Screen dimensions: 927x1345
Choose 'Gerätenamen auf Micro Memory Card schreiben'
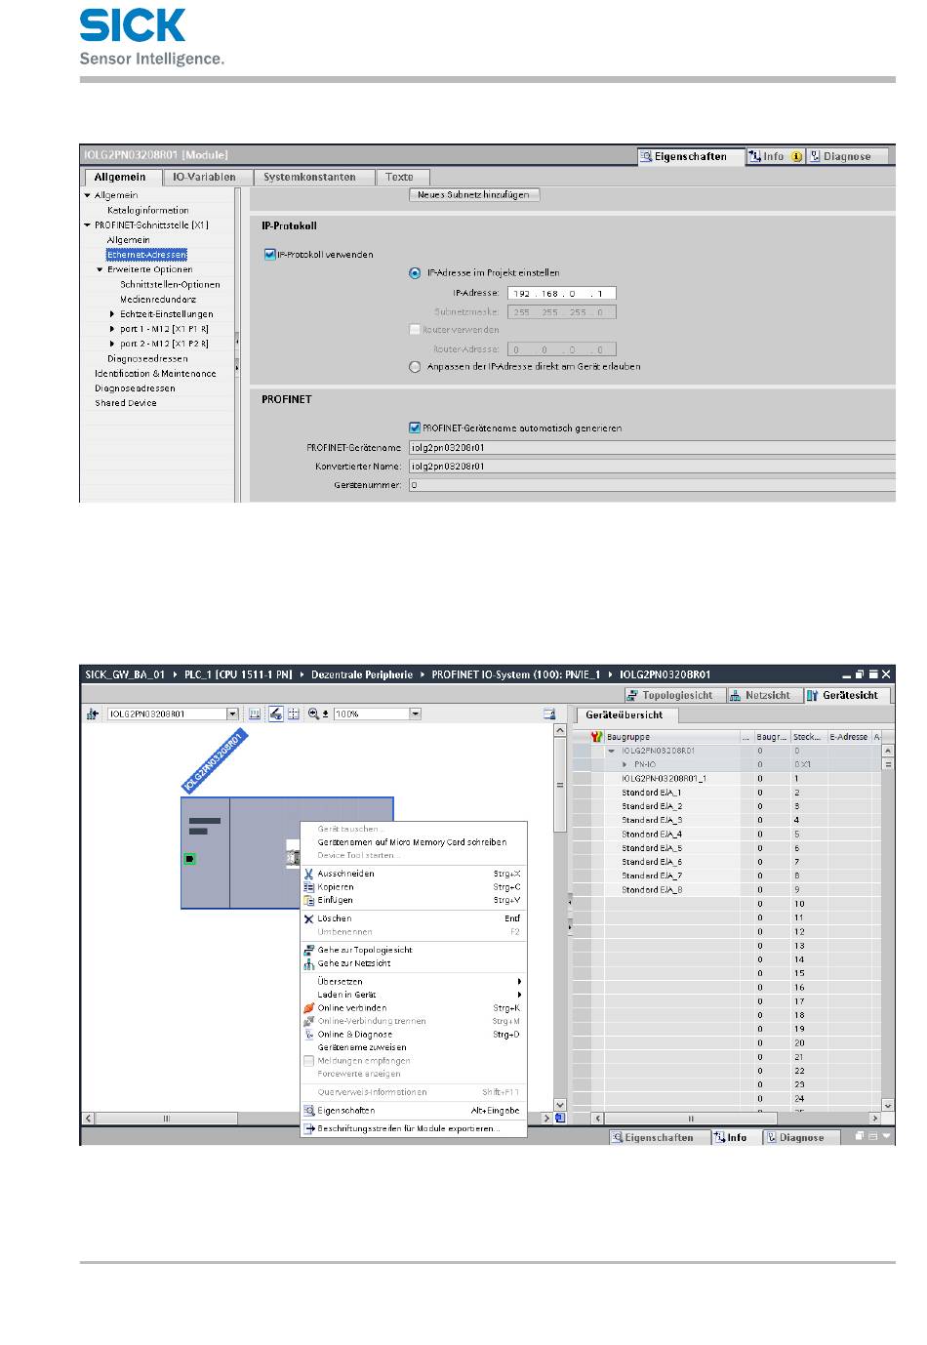point(412,842)
